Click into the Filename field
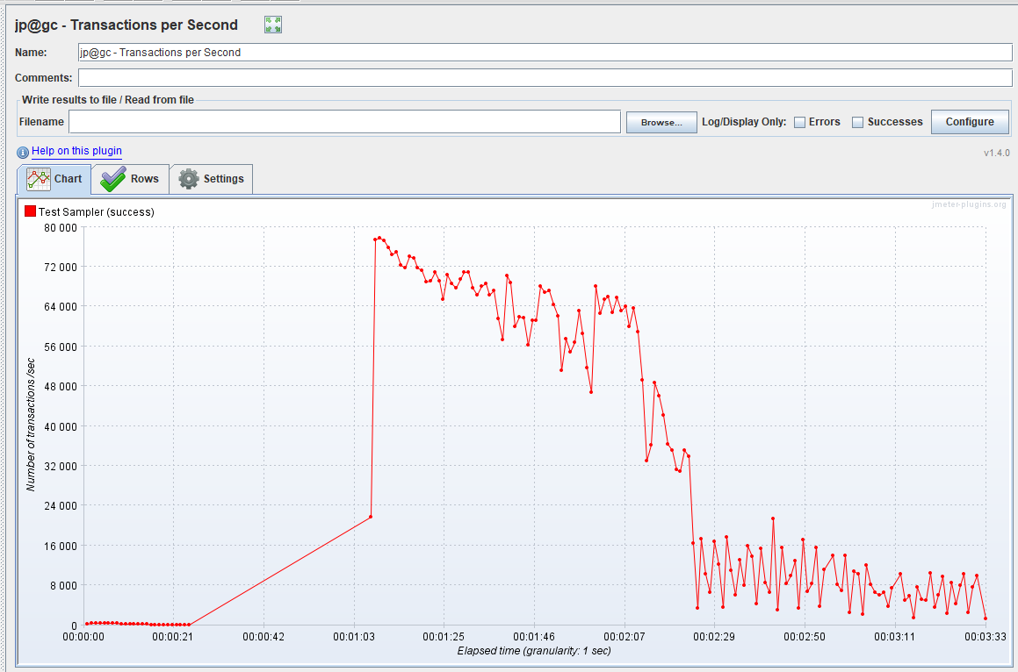 click(344, 122)
